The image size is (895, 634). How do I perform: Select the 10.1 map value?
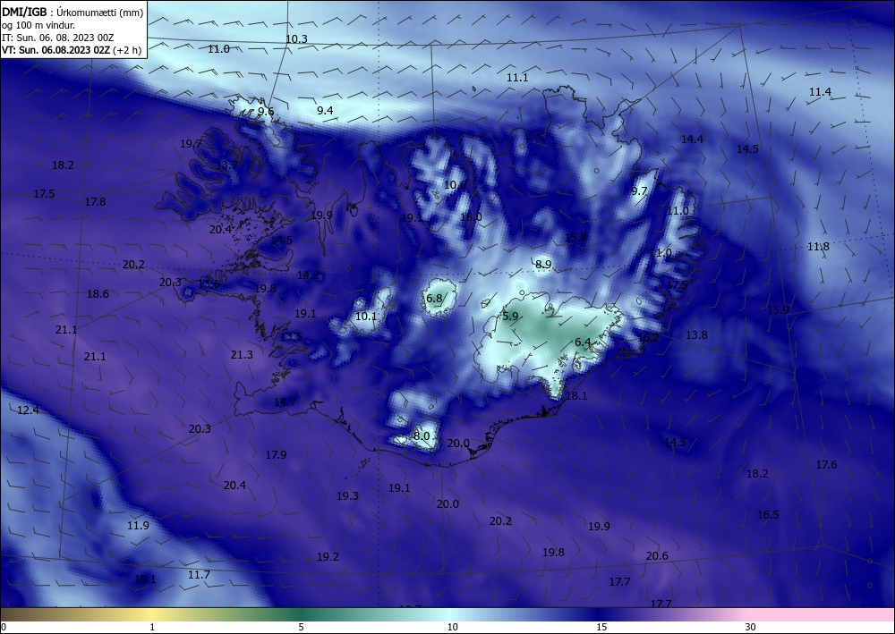366,316
